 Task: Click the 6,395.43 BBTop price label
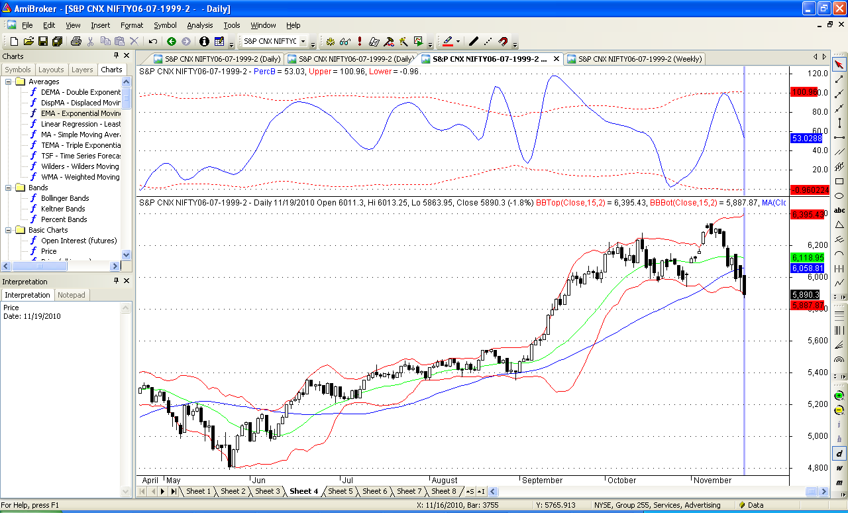click(807, 214)
